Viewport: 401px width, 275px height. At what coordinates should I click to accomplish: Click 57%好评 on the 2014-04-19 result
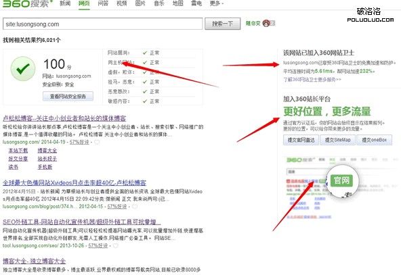pos(79,142)
